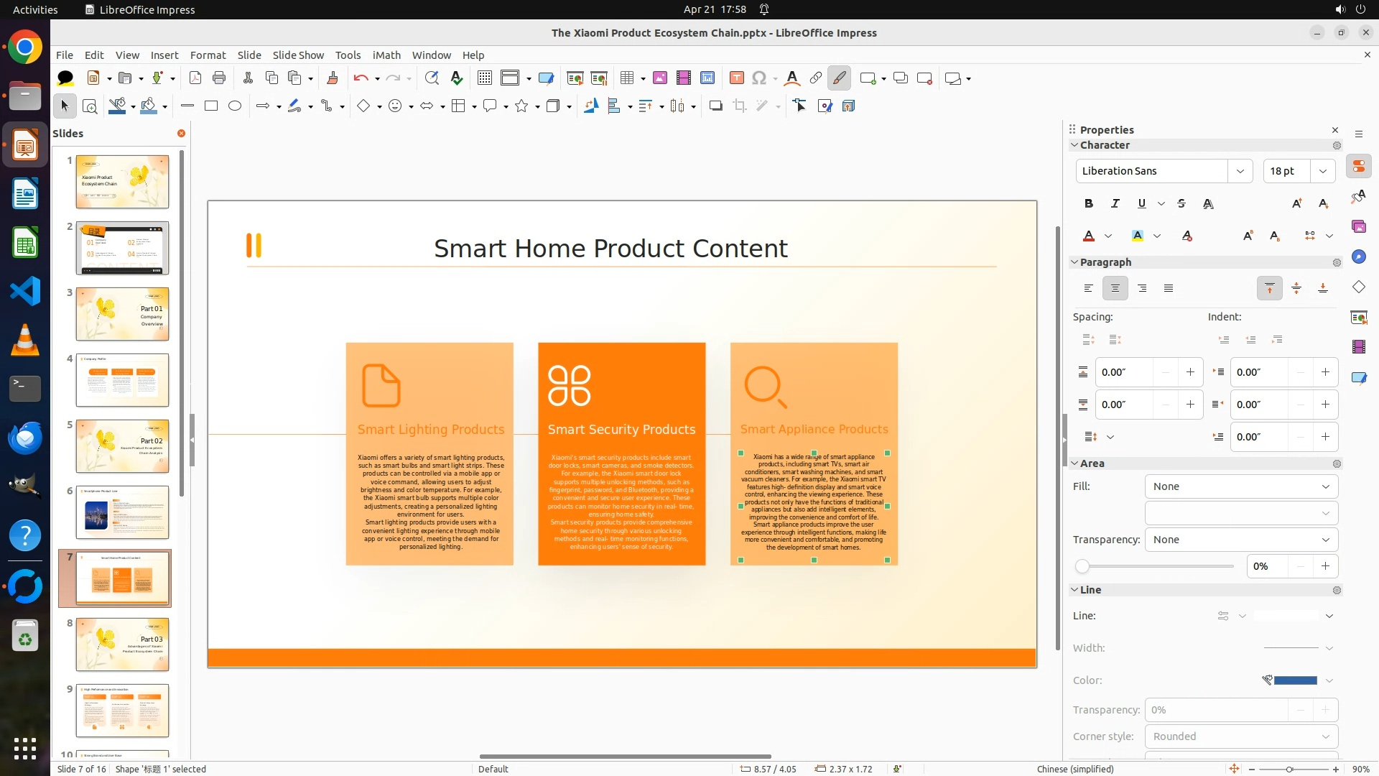This screenshot has height=776, width=1379.
Task: Toggle Italic formatting in Character panel
Action: [x=1115, y=203]
